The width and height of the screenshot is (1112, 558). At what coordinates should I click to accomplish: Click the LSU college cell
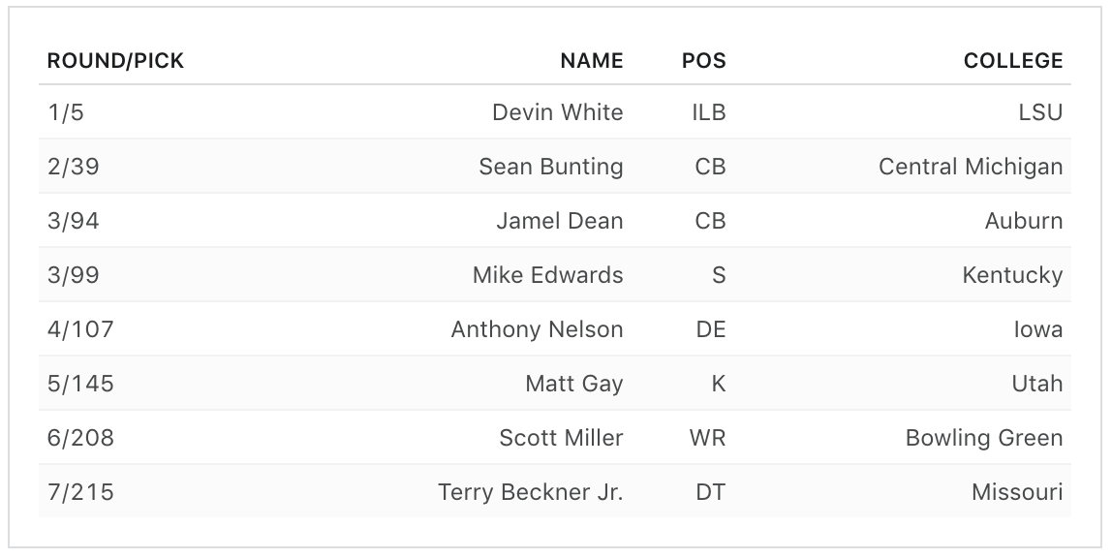(1040, 112)
